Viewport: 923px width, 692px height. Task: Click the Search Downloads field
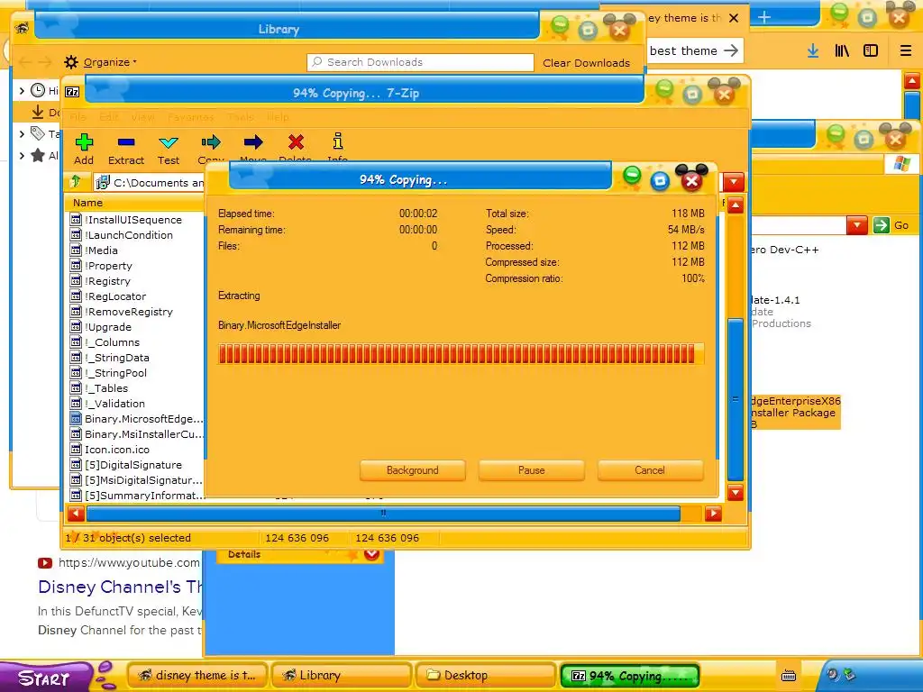420,62
